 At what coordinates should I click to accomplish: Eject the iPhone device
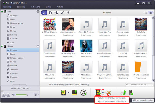coord(38,46)
